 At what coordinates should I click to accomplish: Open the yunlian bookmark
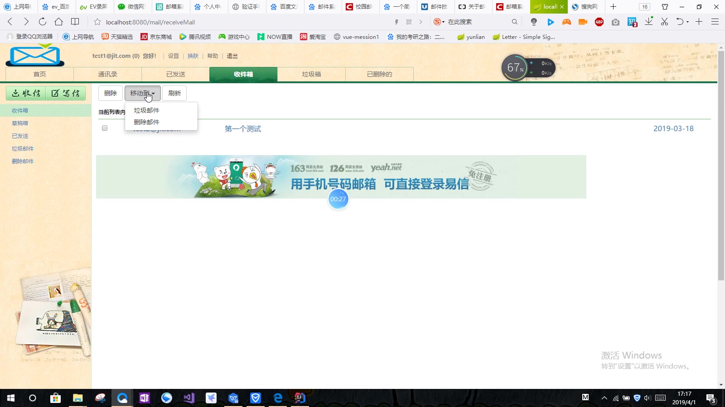point(471,37)
